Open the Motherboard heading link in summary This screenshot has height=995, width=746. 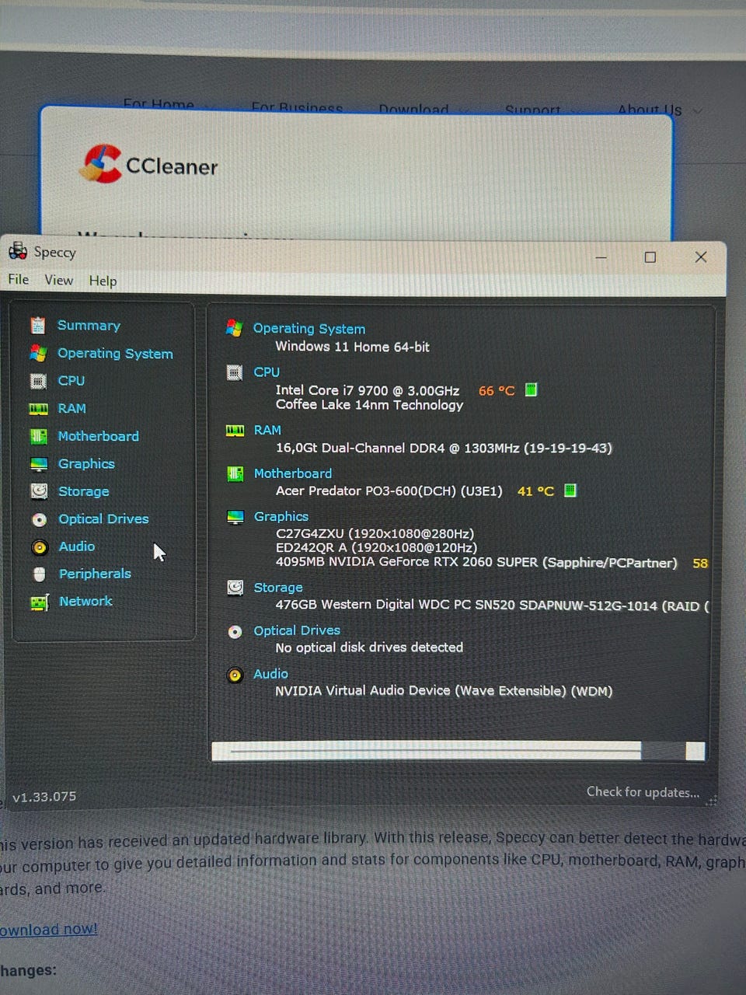click(x=293, y=473)
